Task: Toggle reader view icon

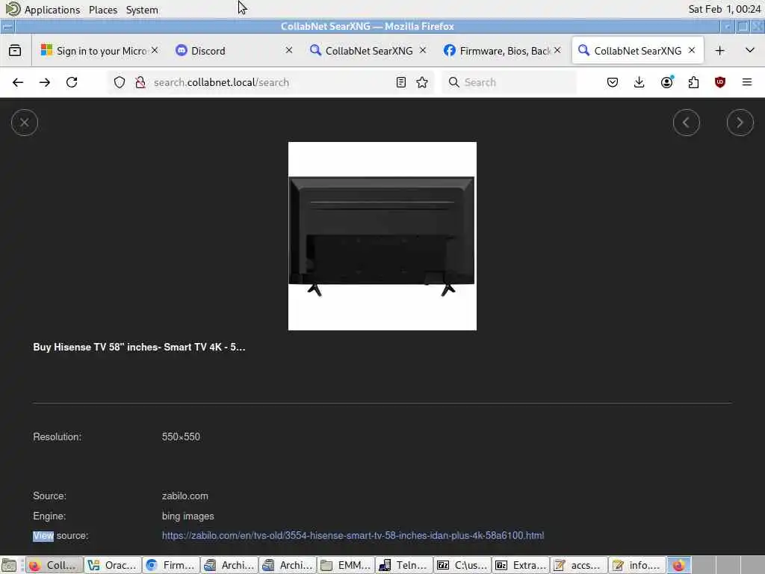Action: pyautogui.click(x=401, y=82)
